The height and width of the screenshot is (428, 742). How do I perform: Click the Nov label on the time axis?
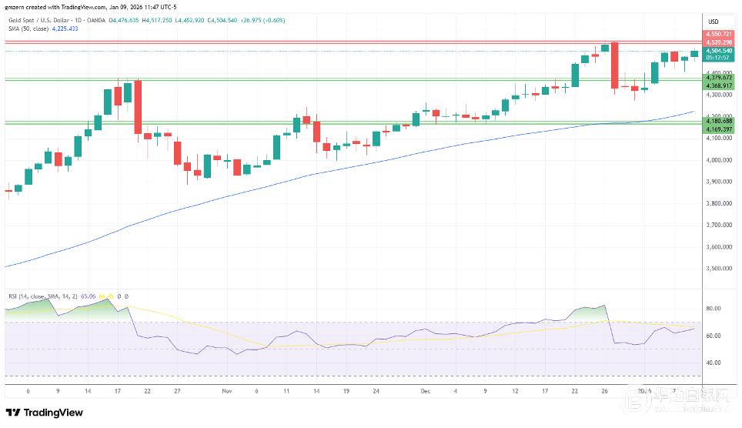click(x=226, y=390)
